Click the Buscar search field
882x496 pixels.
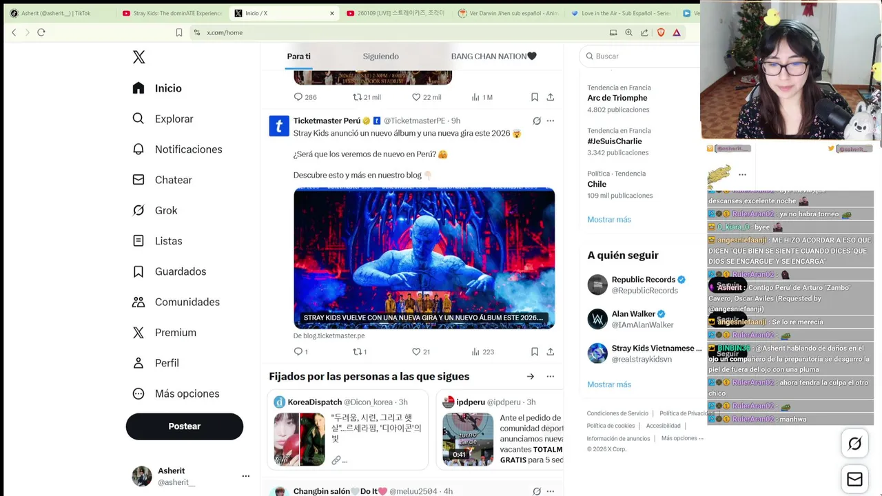641,56
